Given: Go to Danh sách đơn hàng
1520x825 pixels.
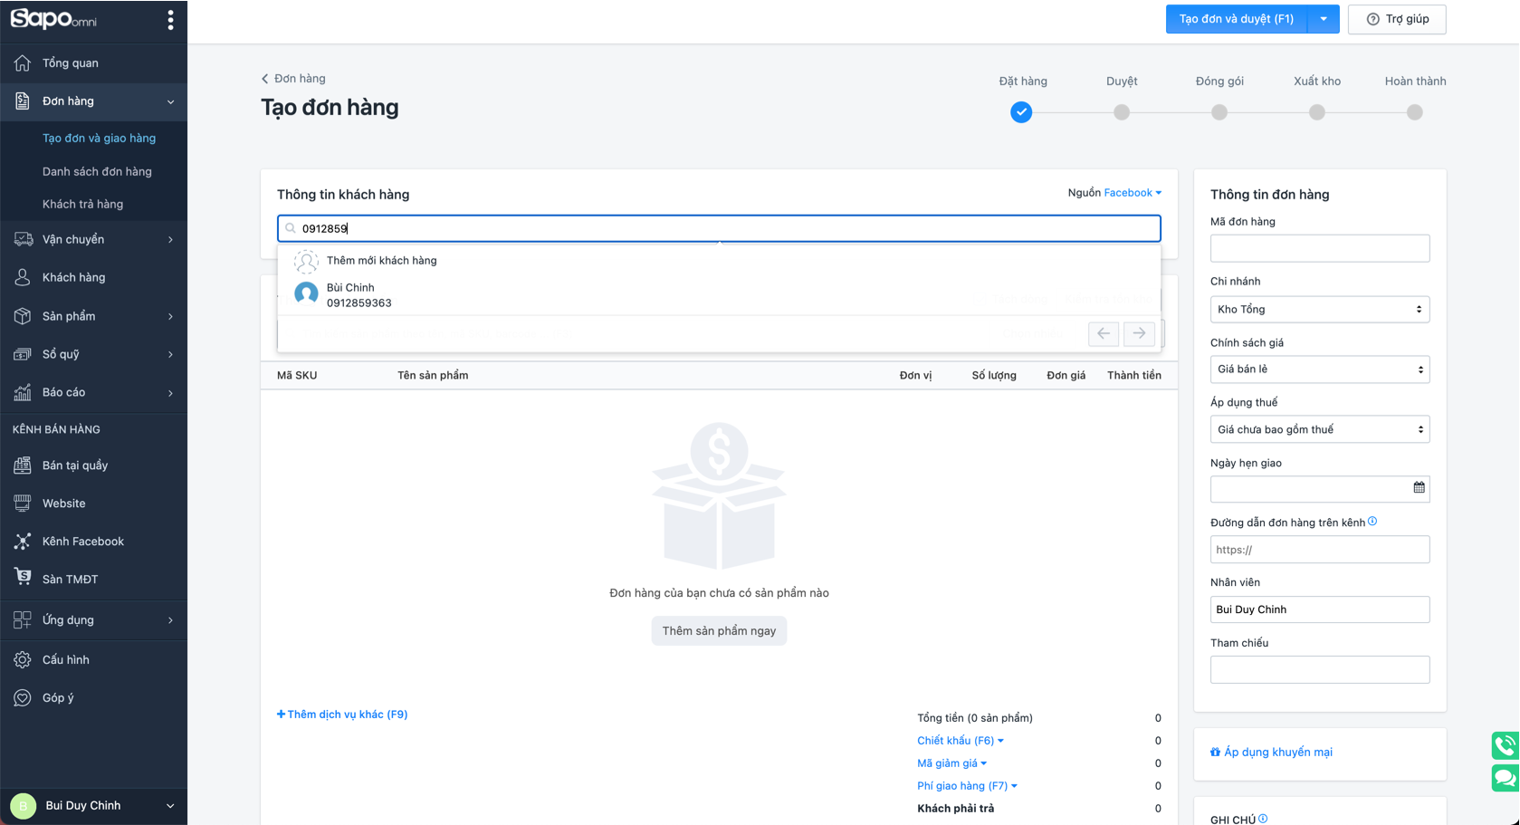Looking at the screenshot, I should click(x=97, y=171).
